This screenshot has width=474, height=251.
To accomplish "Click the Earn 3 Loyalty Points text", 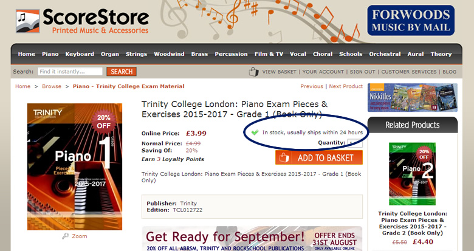I will (x=173, y=159).
